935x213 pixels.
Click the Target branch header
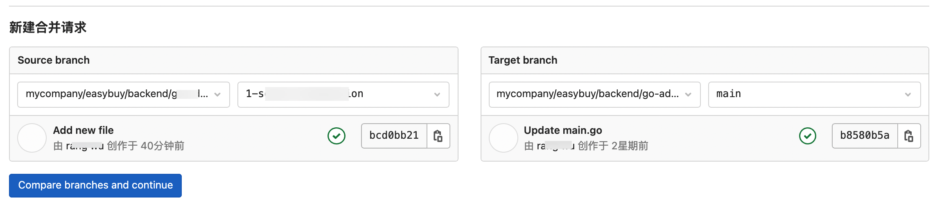tap(523, 60)
